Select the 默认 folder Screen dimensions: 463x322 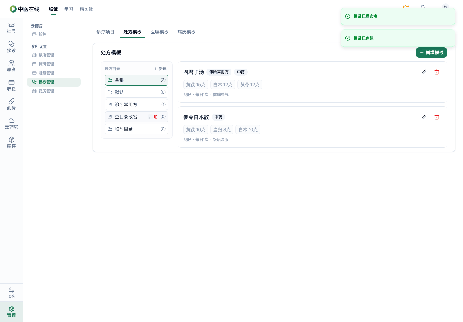coord(137,92)
